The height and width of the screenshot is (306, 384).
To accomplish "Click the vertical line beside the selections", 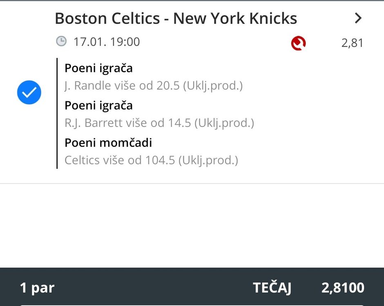I will 57,113.
